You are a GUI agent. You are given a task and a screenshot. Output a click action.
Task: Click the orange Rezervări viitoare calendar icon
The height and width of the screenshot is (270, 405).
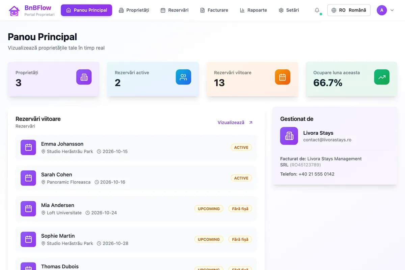point(282,77)
